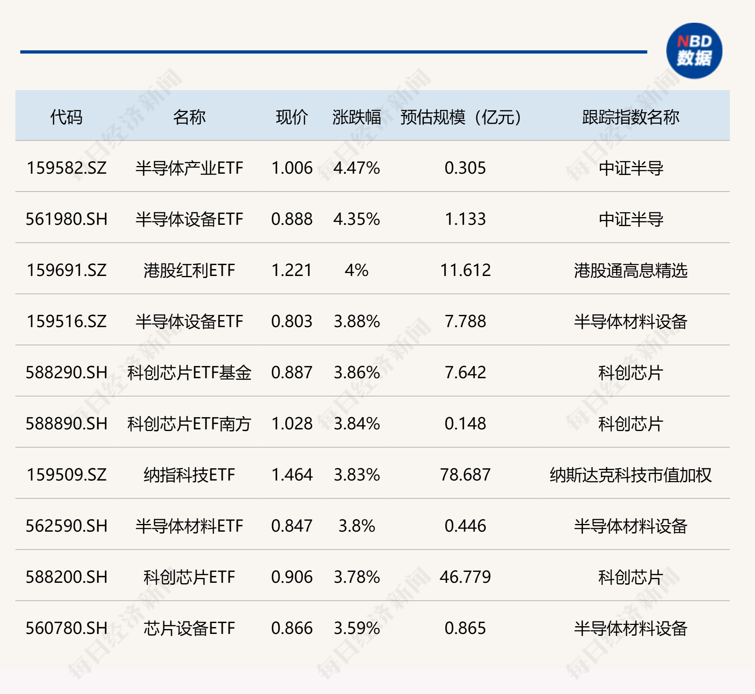Click estimated size 0.865
755x694 pixels.
click(465, 628)
